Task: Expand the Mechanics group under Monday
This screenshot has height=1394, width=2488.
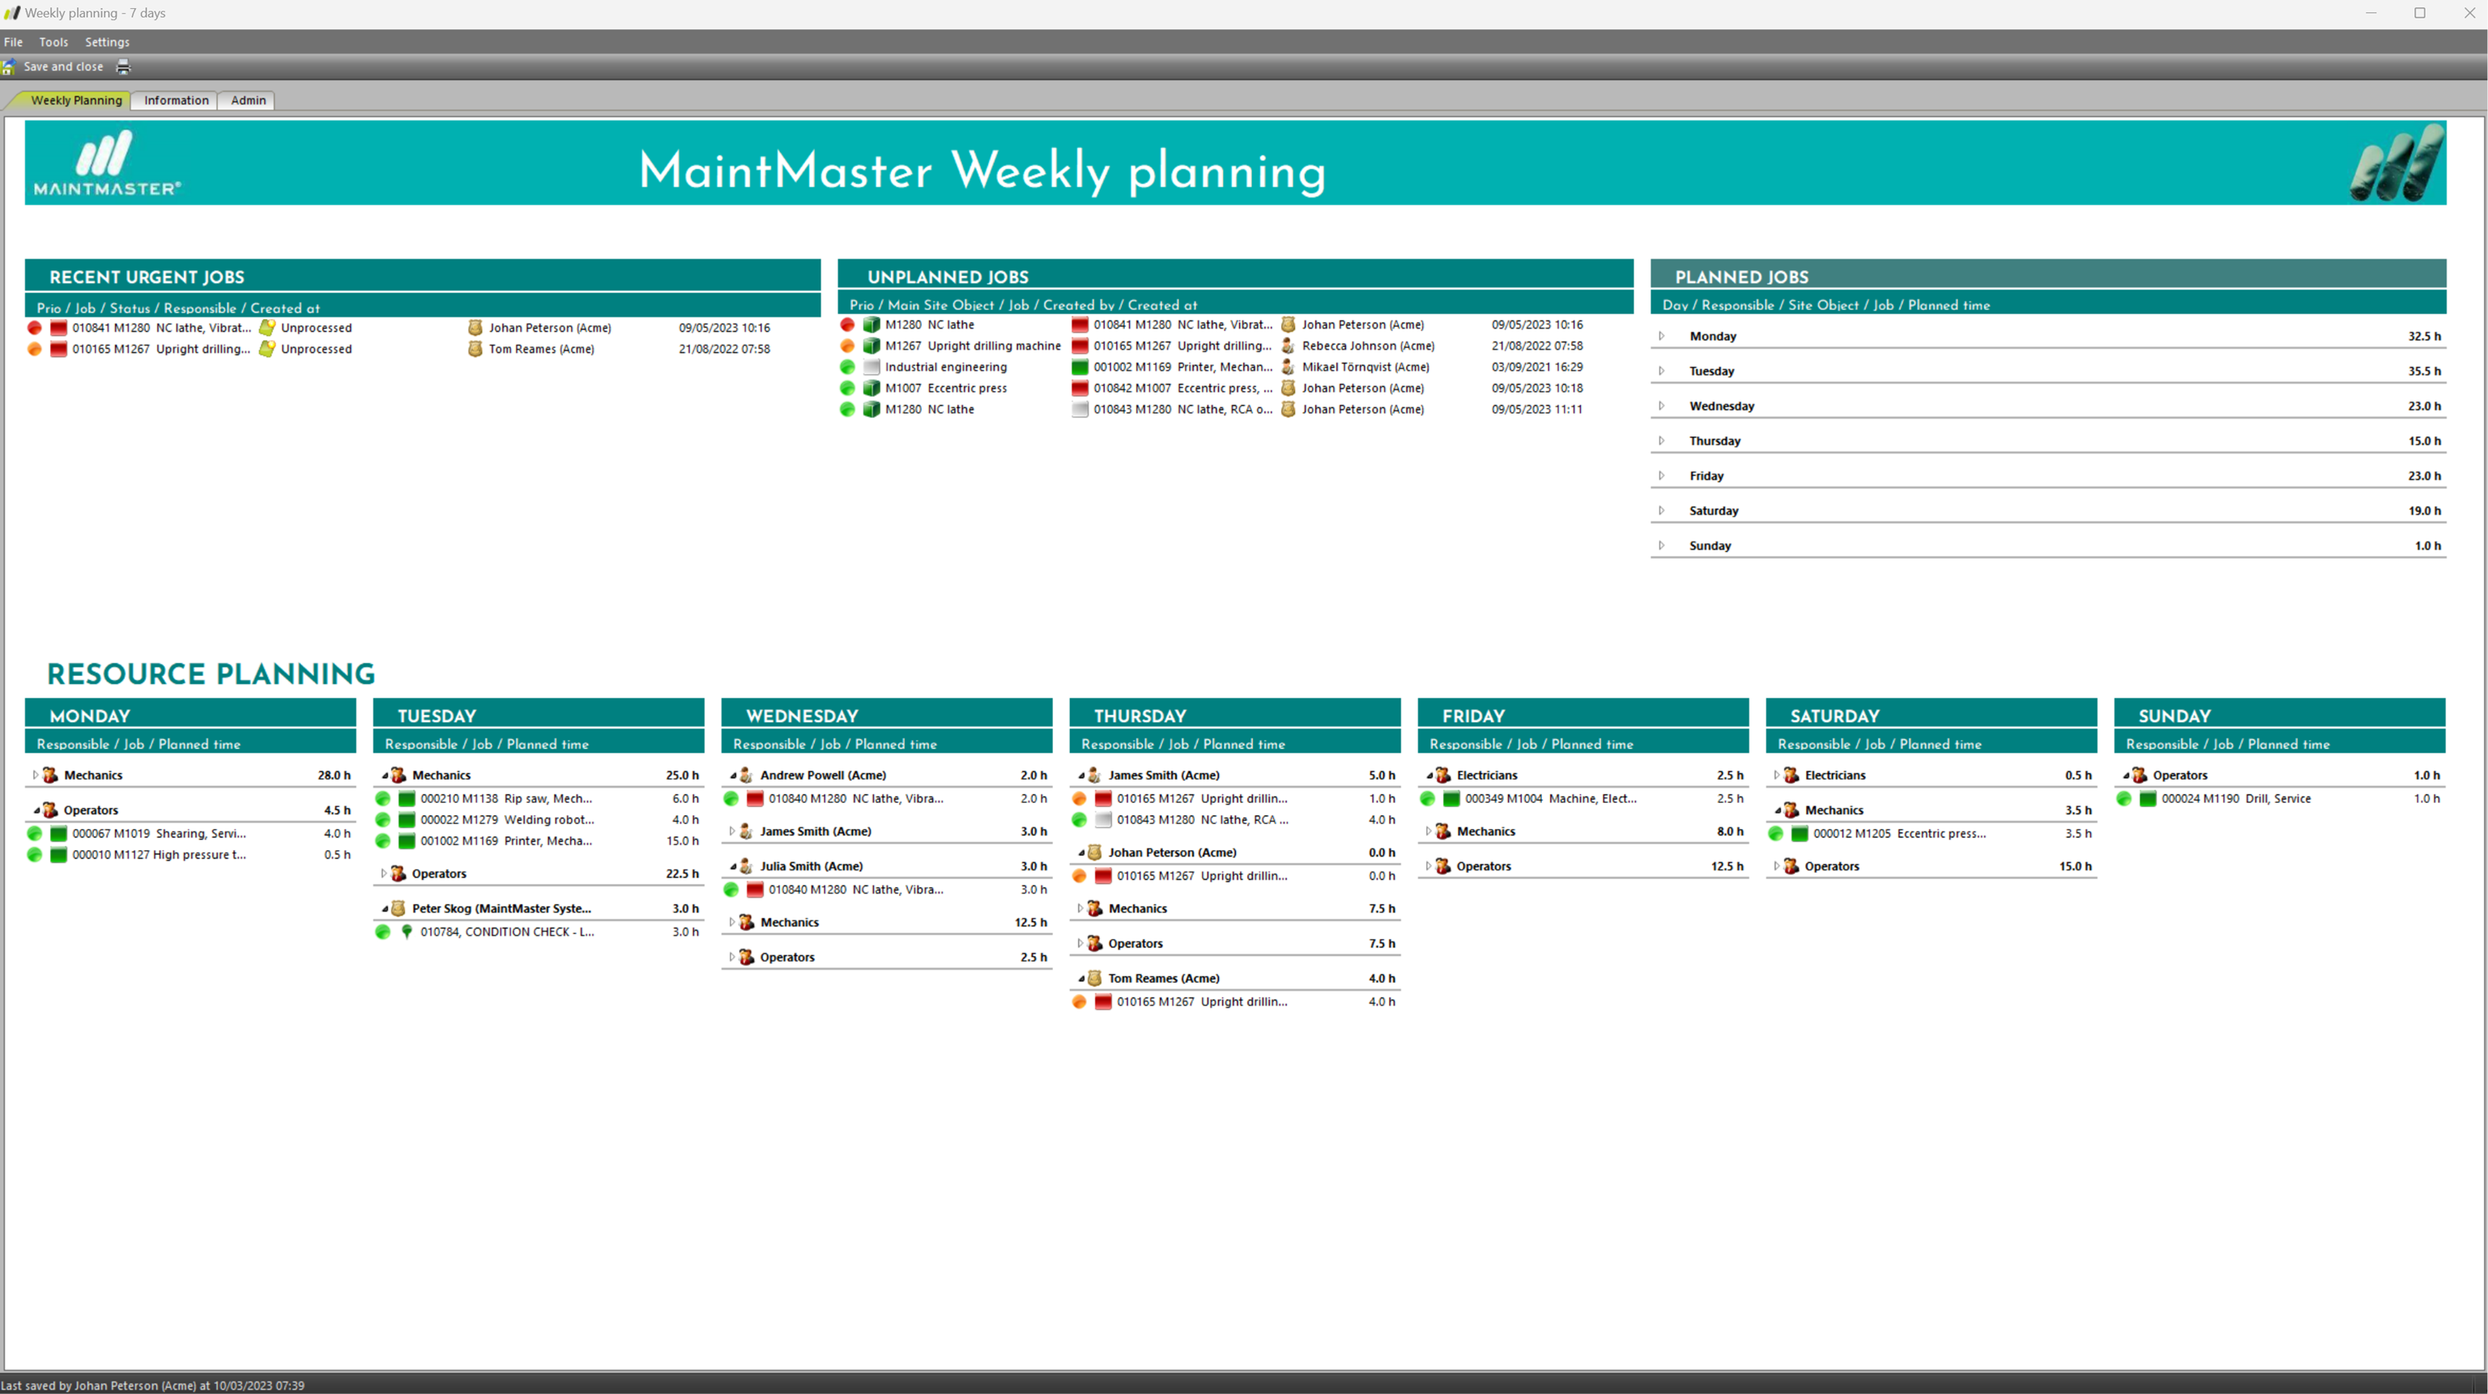Action: pyautogui.click(x=36, y=776)
